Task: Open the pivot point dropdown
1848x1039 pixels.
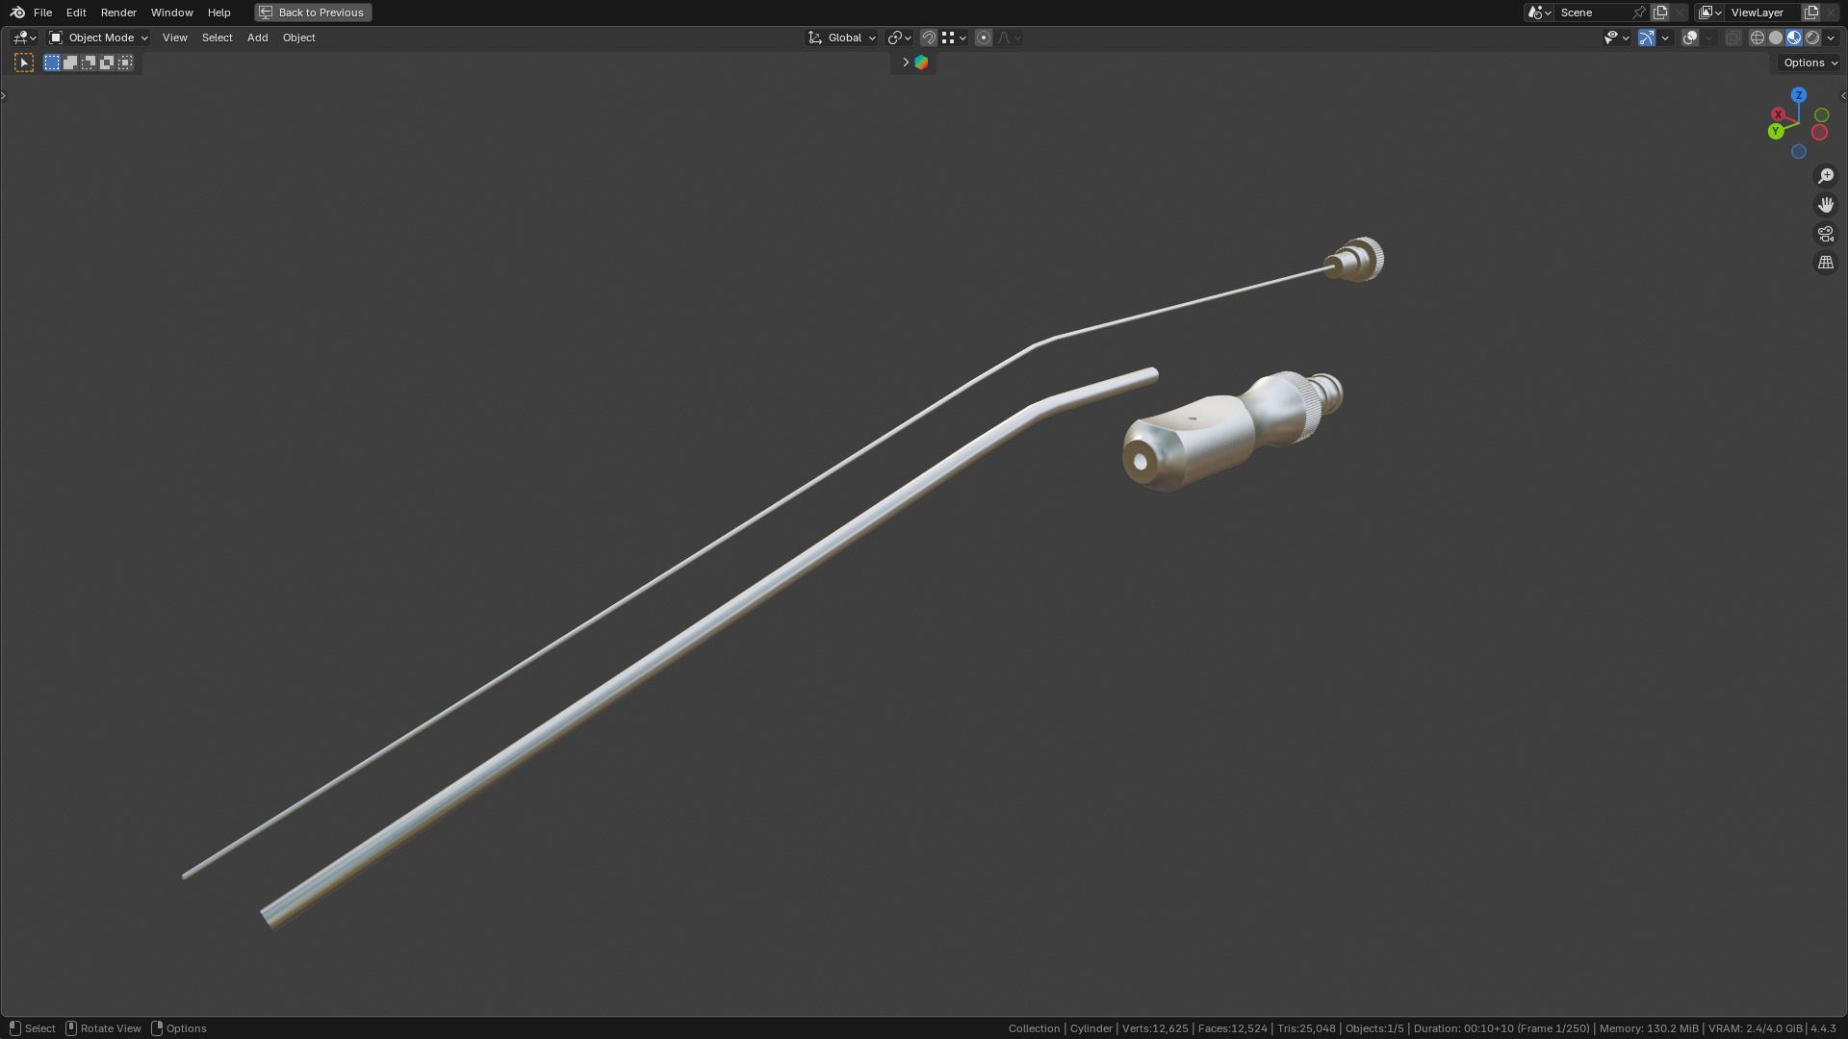Action: coord(899,38)
